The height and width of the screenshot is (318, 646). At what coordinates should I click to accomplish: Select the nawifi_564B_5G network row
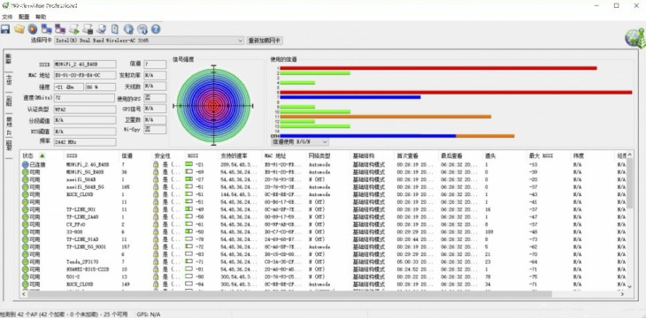(x=323, y=186)
